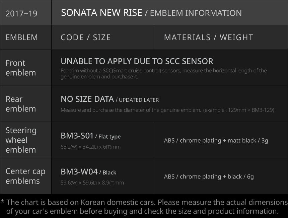Click the Rear emblem row label
This screenshot has height=218, width=288.
pyautogui.click(x=21, y=104)
